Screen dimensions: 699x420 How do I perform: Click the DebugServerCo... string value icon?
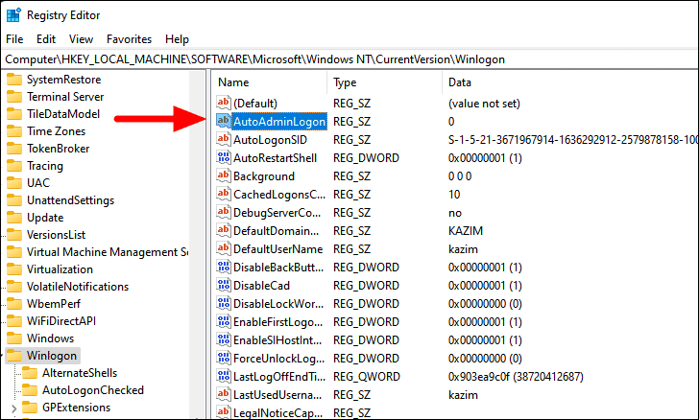pyautogui.click(x=224, y=213)
